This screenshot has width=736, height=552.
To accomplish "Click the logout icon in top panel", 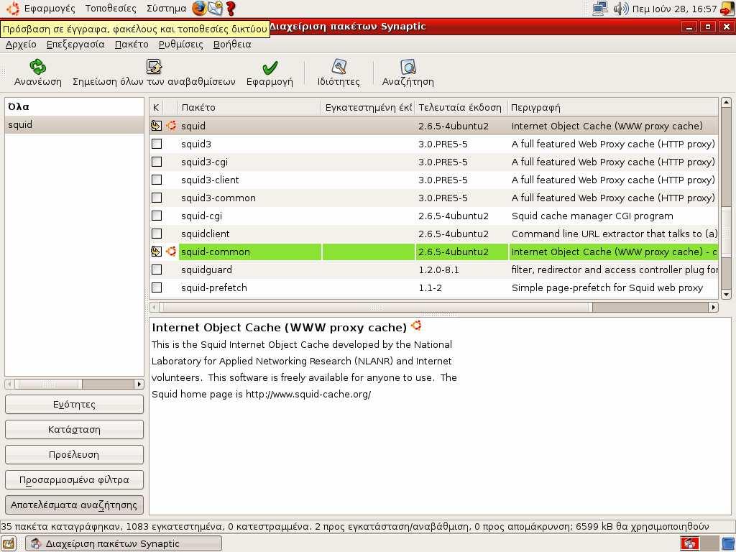I will [x=727, y=9].
